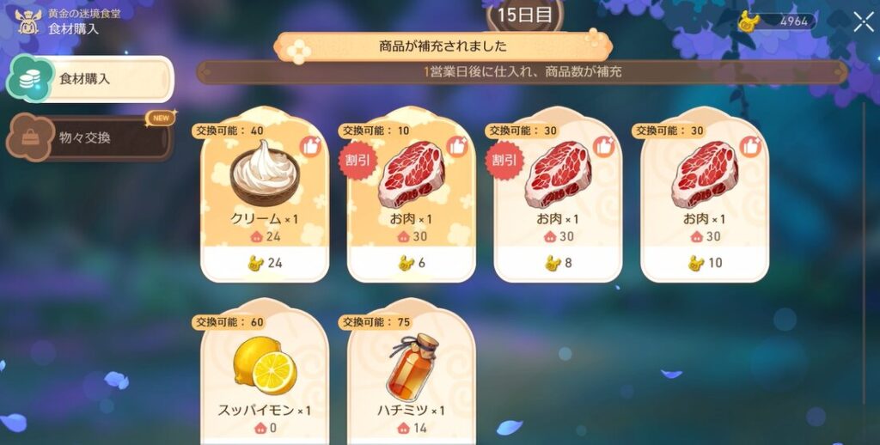Click the 黄金の迷境食堂 emblem icon
This screenshot has height=445, width=880.
click(x=27, y=21)
